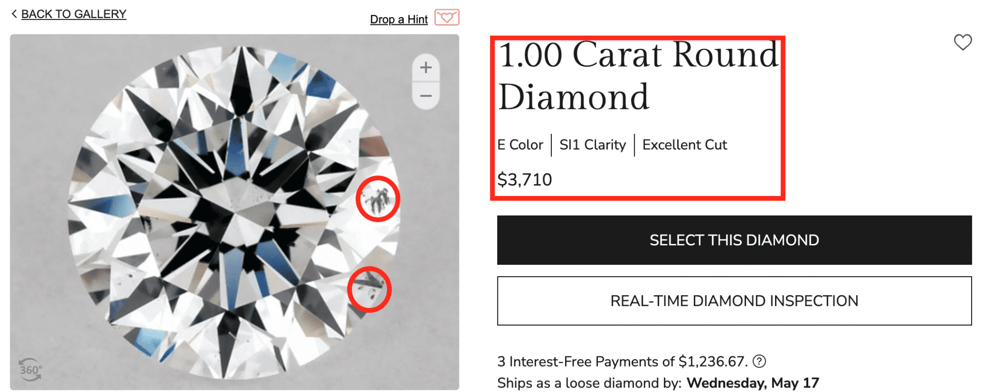
Task: Click the $3,710 price
Action: [524, 179]
